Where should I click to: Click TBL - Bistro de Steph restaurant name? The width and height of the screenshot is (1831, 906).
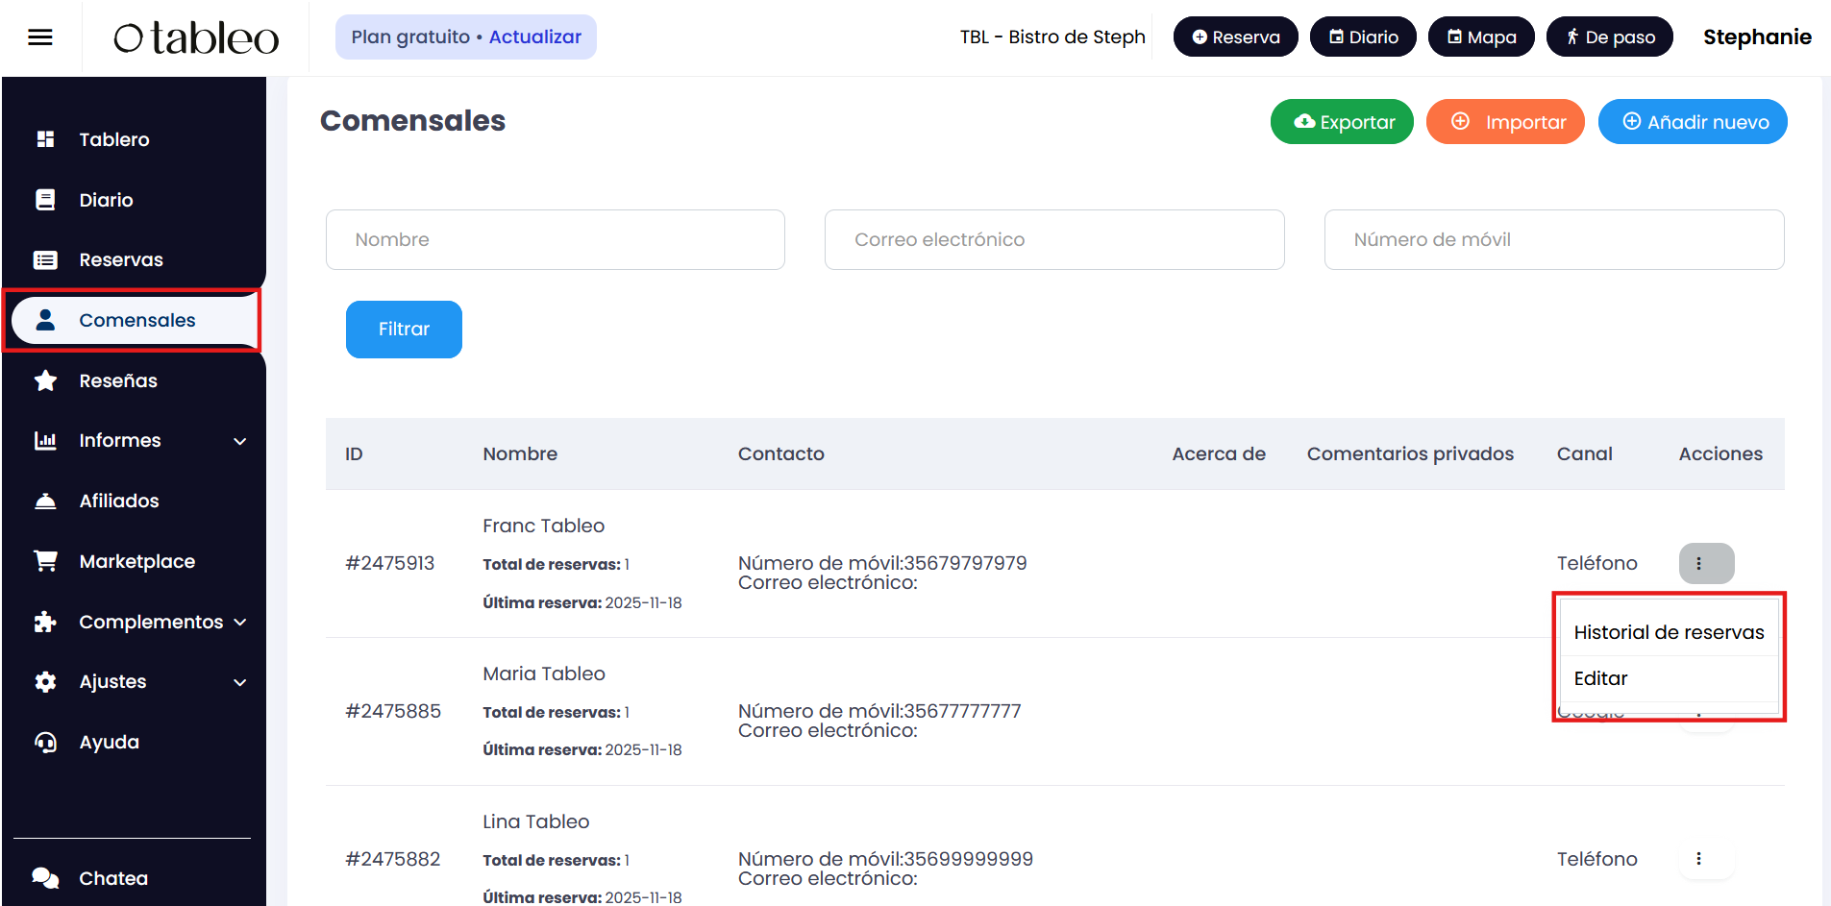coord(1052,37)
